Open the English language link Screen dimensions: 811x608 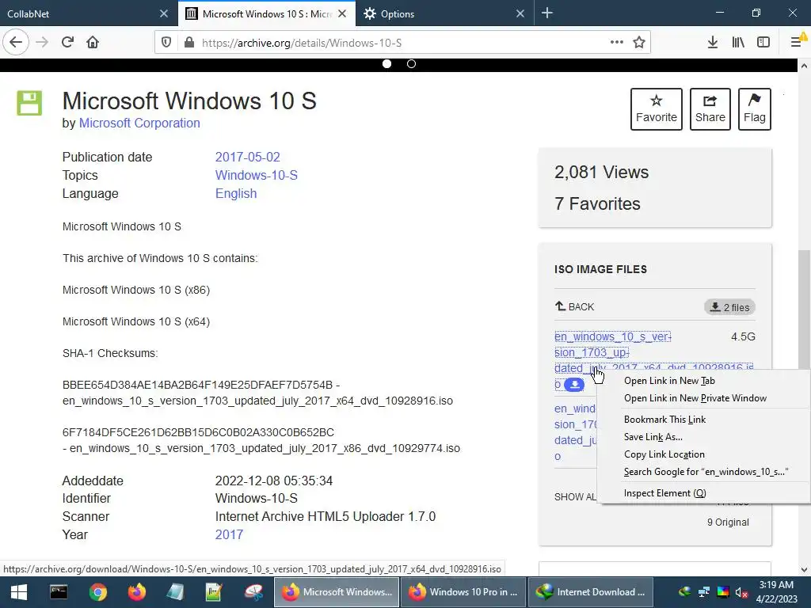236,193
